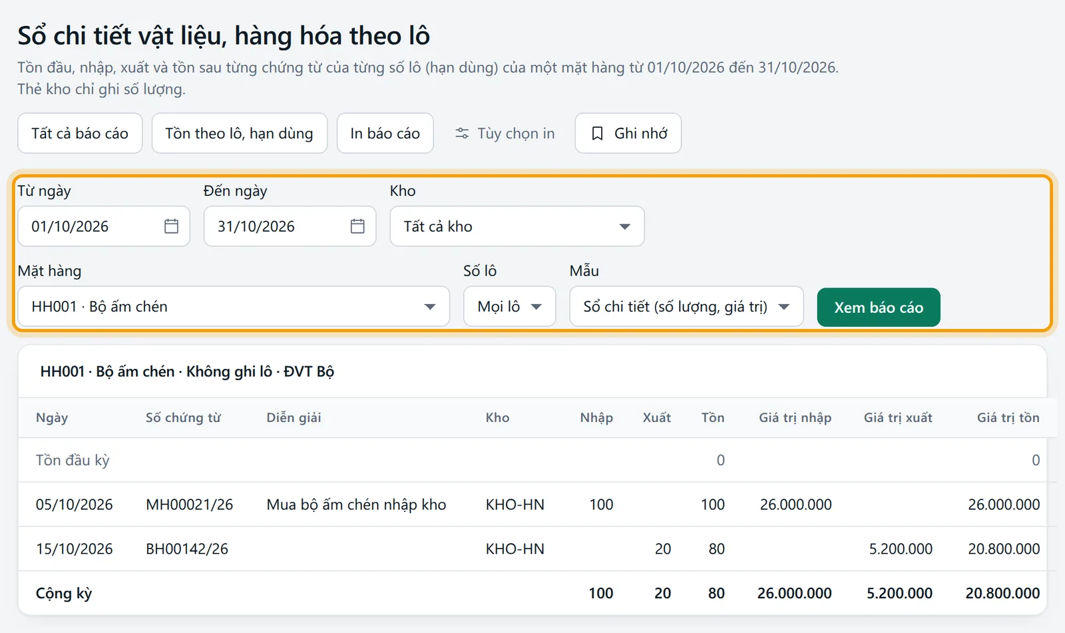
Task: Click the Tồn đầu kỳ row label
Action: (73, 460)
